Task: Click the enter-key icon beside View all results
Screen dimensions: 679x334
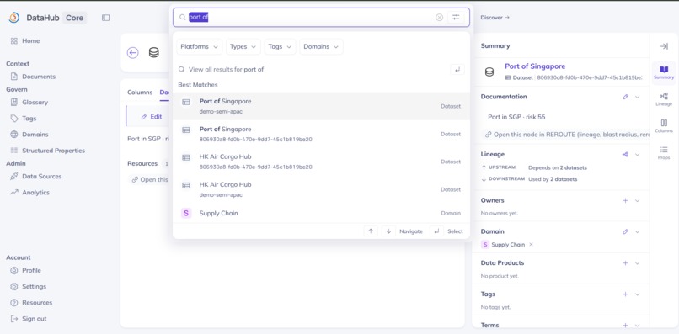Action: pos(457,69)
